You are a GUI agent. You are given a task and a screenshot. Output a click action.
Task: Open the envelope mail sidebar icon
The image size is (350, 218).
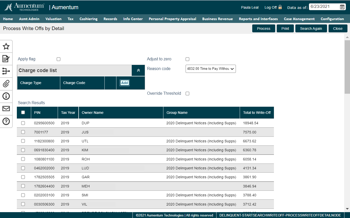click(6, 109)
